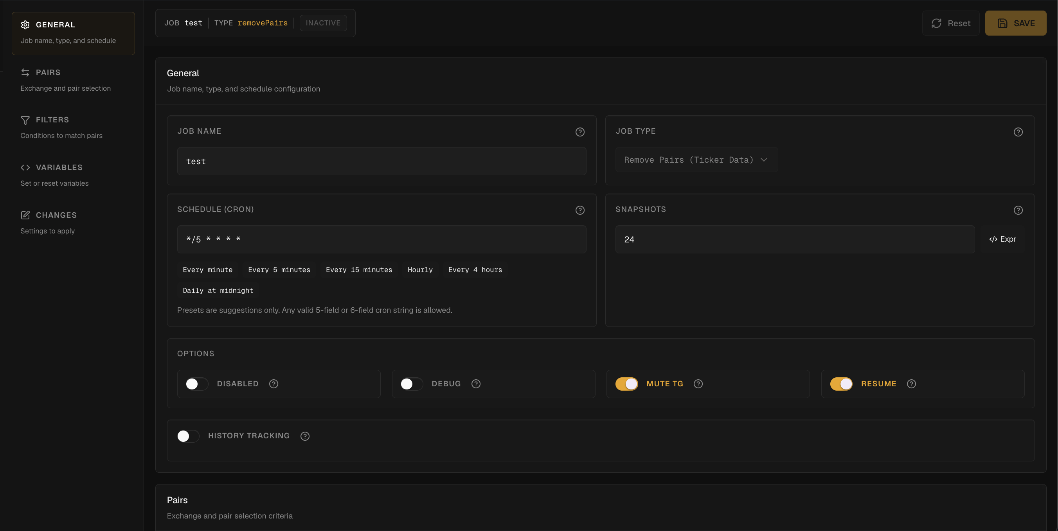Show help for the Disabled option
1058x531 pixels.
pos(273,384)
